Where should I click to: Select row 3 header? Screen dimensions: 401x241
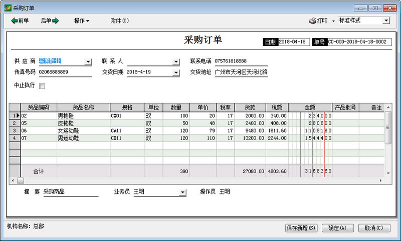[x=15, y=130]
